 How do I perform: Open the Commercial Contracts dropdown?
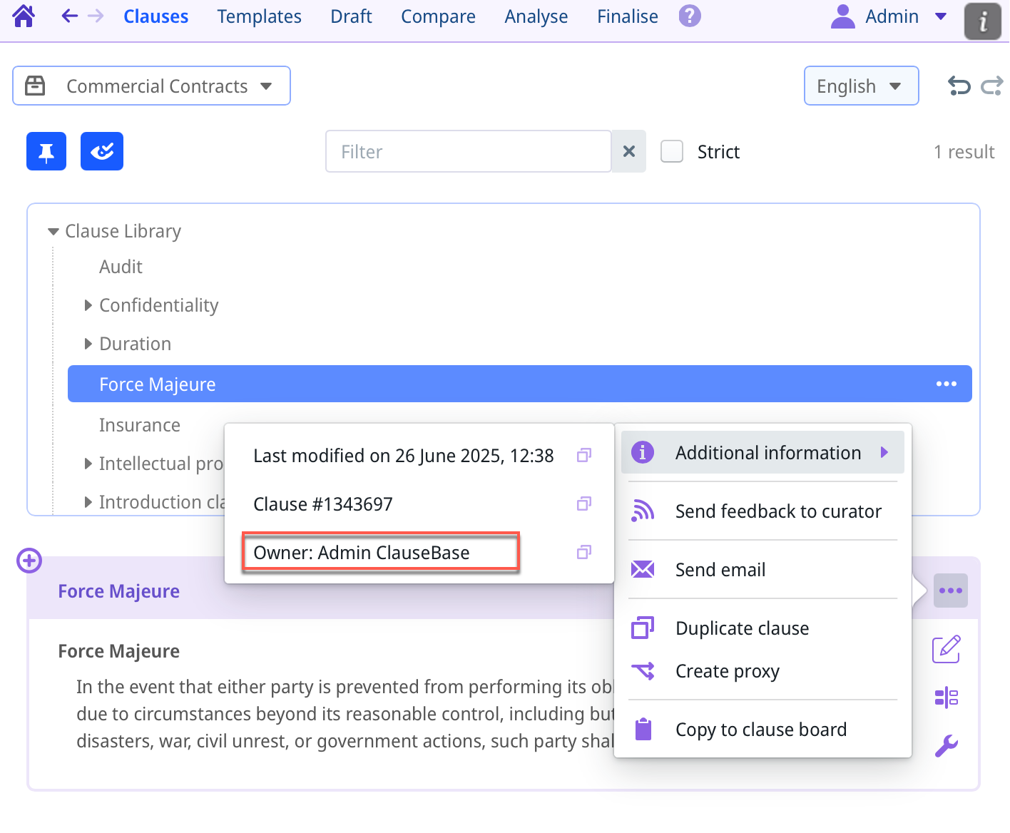[151, 86]
